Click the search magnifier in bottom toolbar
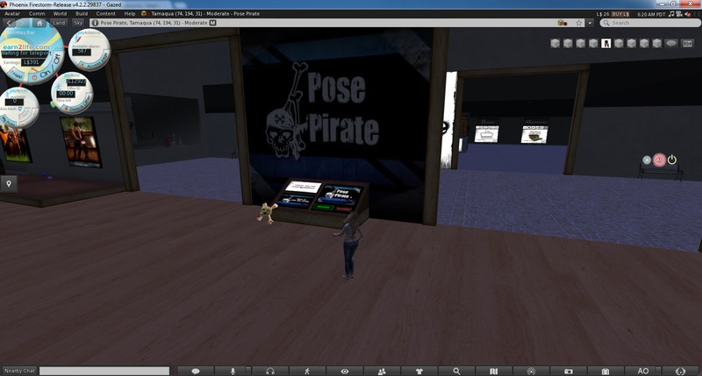This screenshot has width=702, height=376. point(456,371)
